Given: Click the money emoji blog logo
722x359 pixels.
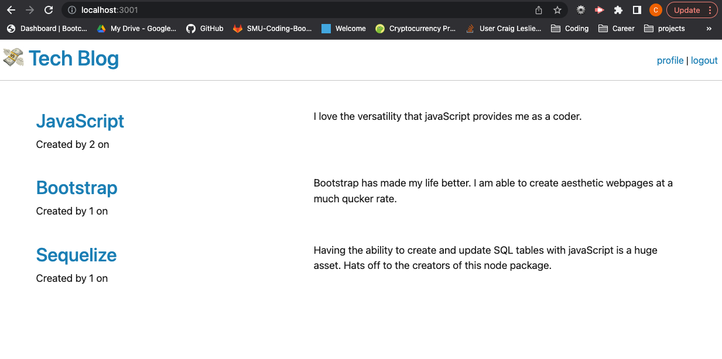Looking at the screenshot, I should 13,57.
